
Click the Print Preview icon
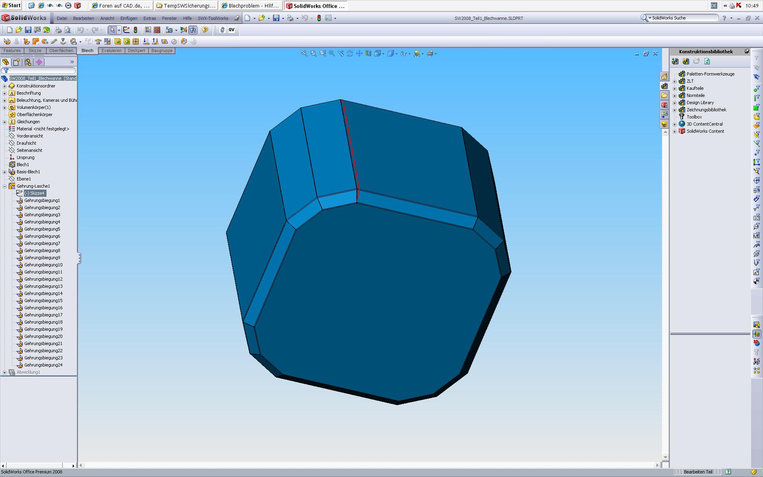pyautogui.click(x=68, y=30)
